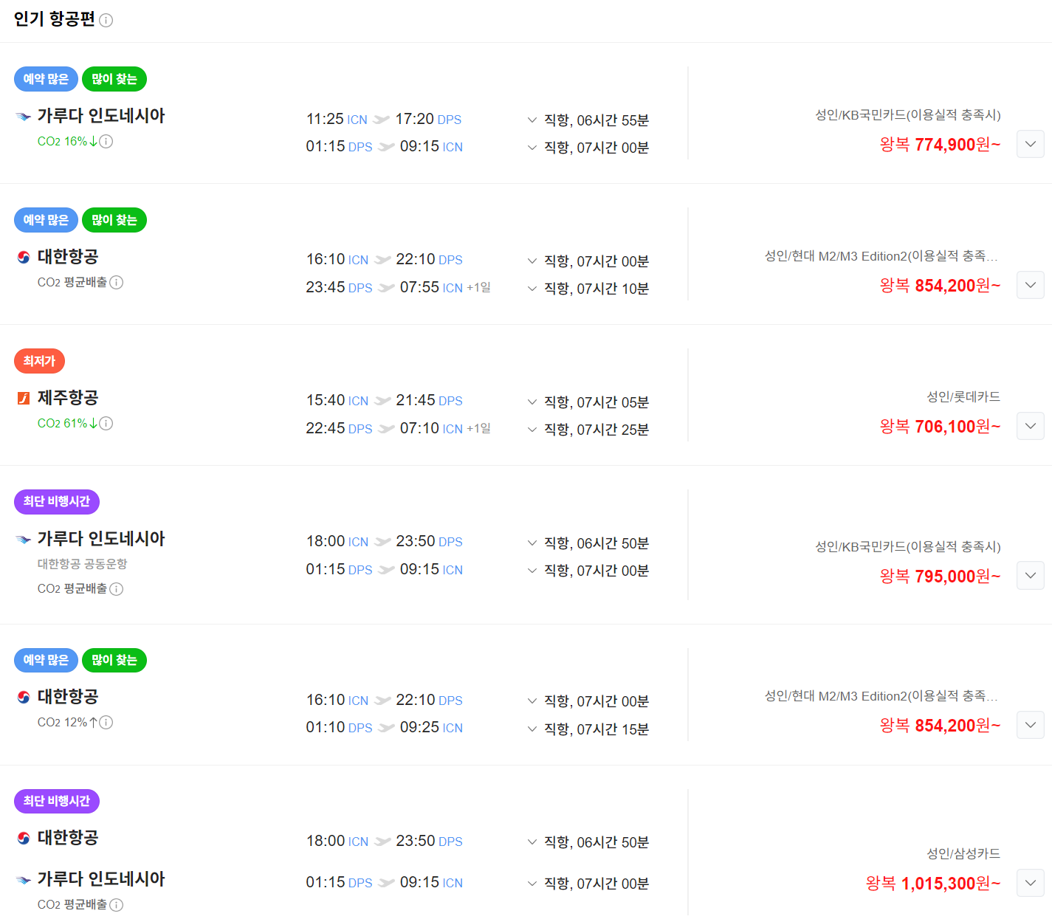This screenshot has width=1052, height=922.
Task: Click 제주항공 airline logo icon
Action: point(24,399)
